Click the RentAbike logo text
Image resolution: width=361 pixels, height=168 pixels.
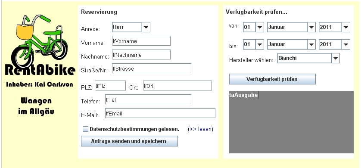tap(40, 70)
